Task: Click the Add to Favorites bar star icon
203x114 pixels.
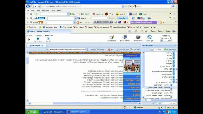Action: (x=40, y=27)
